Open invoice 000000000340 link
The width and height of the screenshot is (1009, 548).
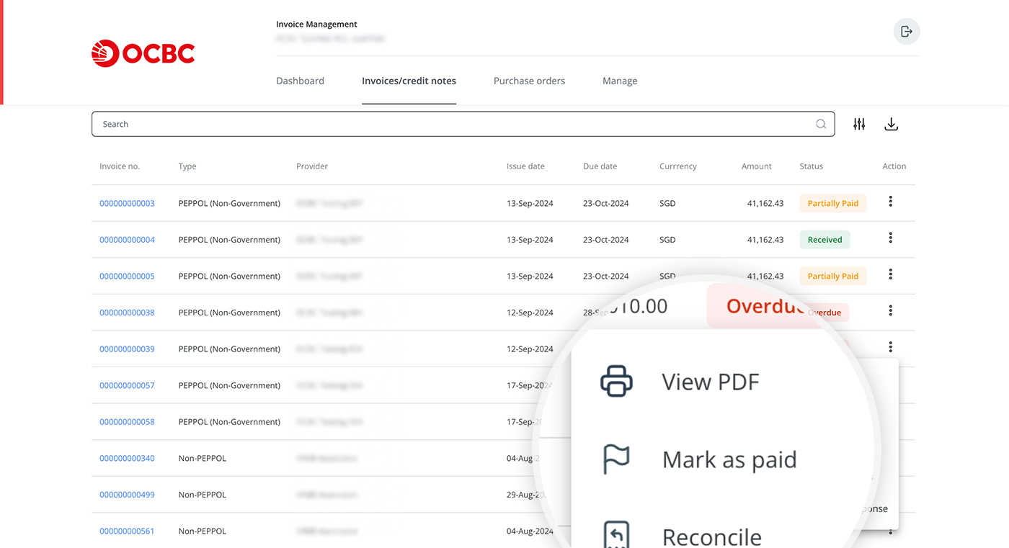[x=127, y=458]
